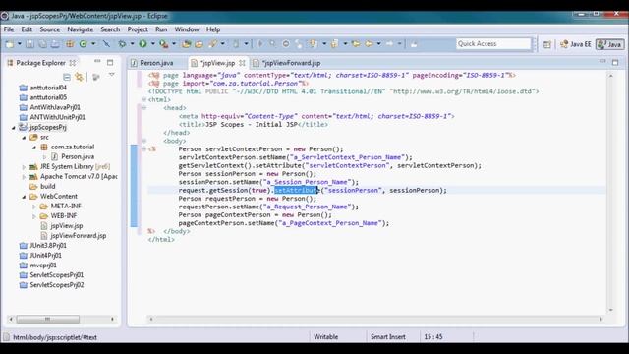Viewport: 629px width, 354px height.
Task: Expand the Apache Tomcat v7.0 node
Action: [x=24, y=177]
